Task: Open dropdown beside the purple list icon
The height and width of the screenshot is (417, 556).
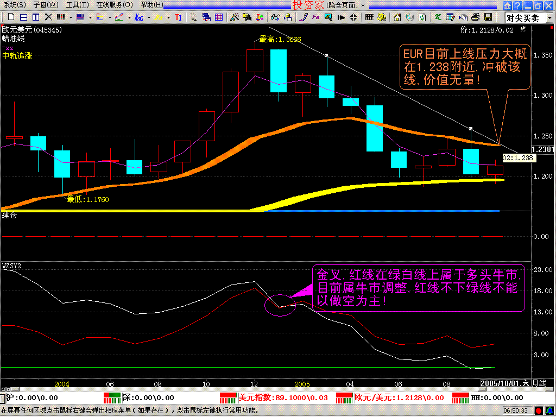Action: (90, 17)
